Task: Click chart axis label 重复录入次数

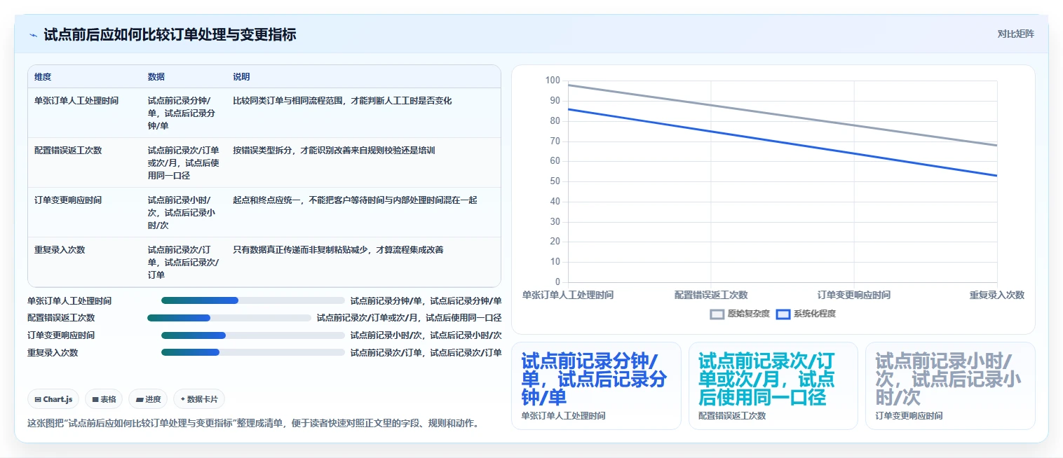Action: click(x=997, y=295)
